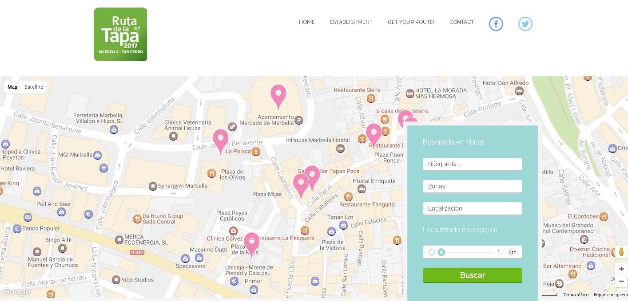
Task: Zoom out the map with minus button
Action: pos(621,281)
